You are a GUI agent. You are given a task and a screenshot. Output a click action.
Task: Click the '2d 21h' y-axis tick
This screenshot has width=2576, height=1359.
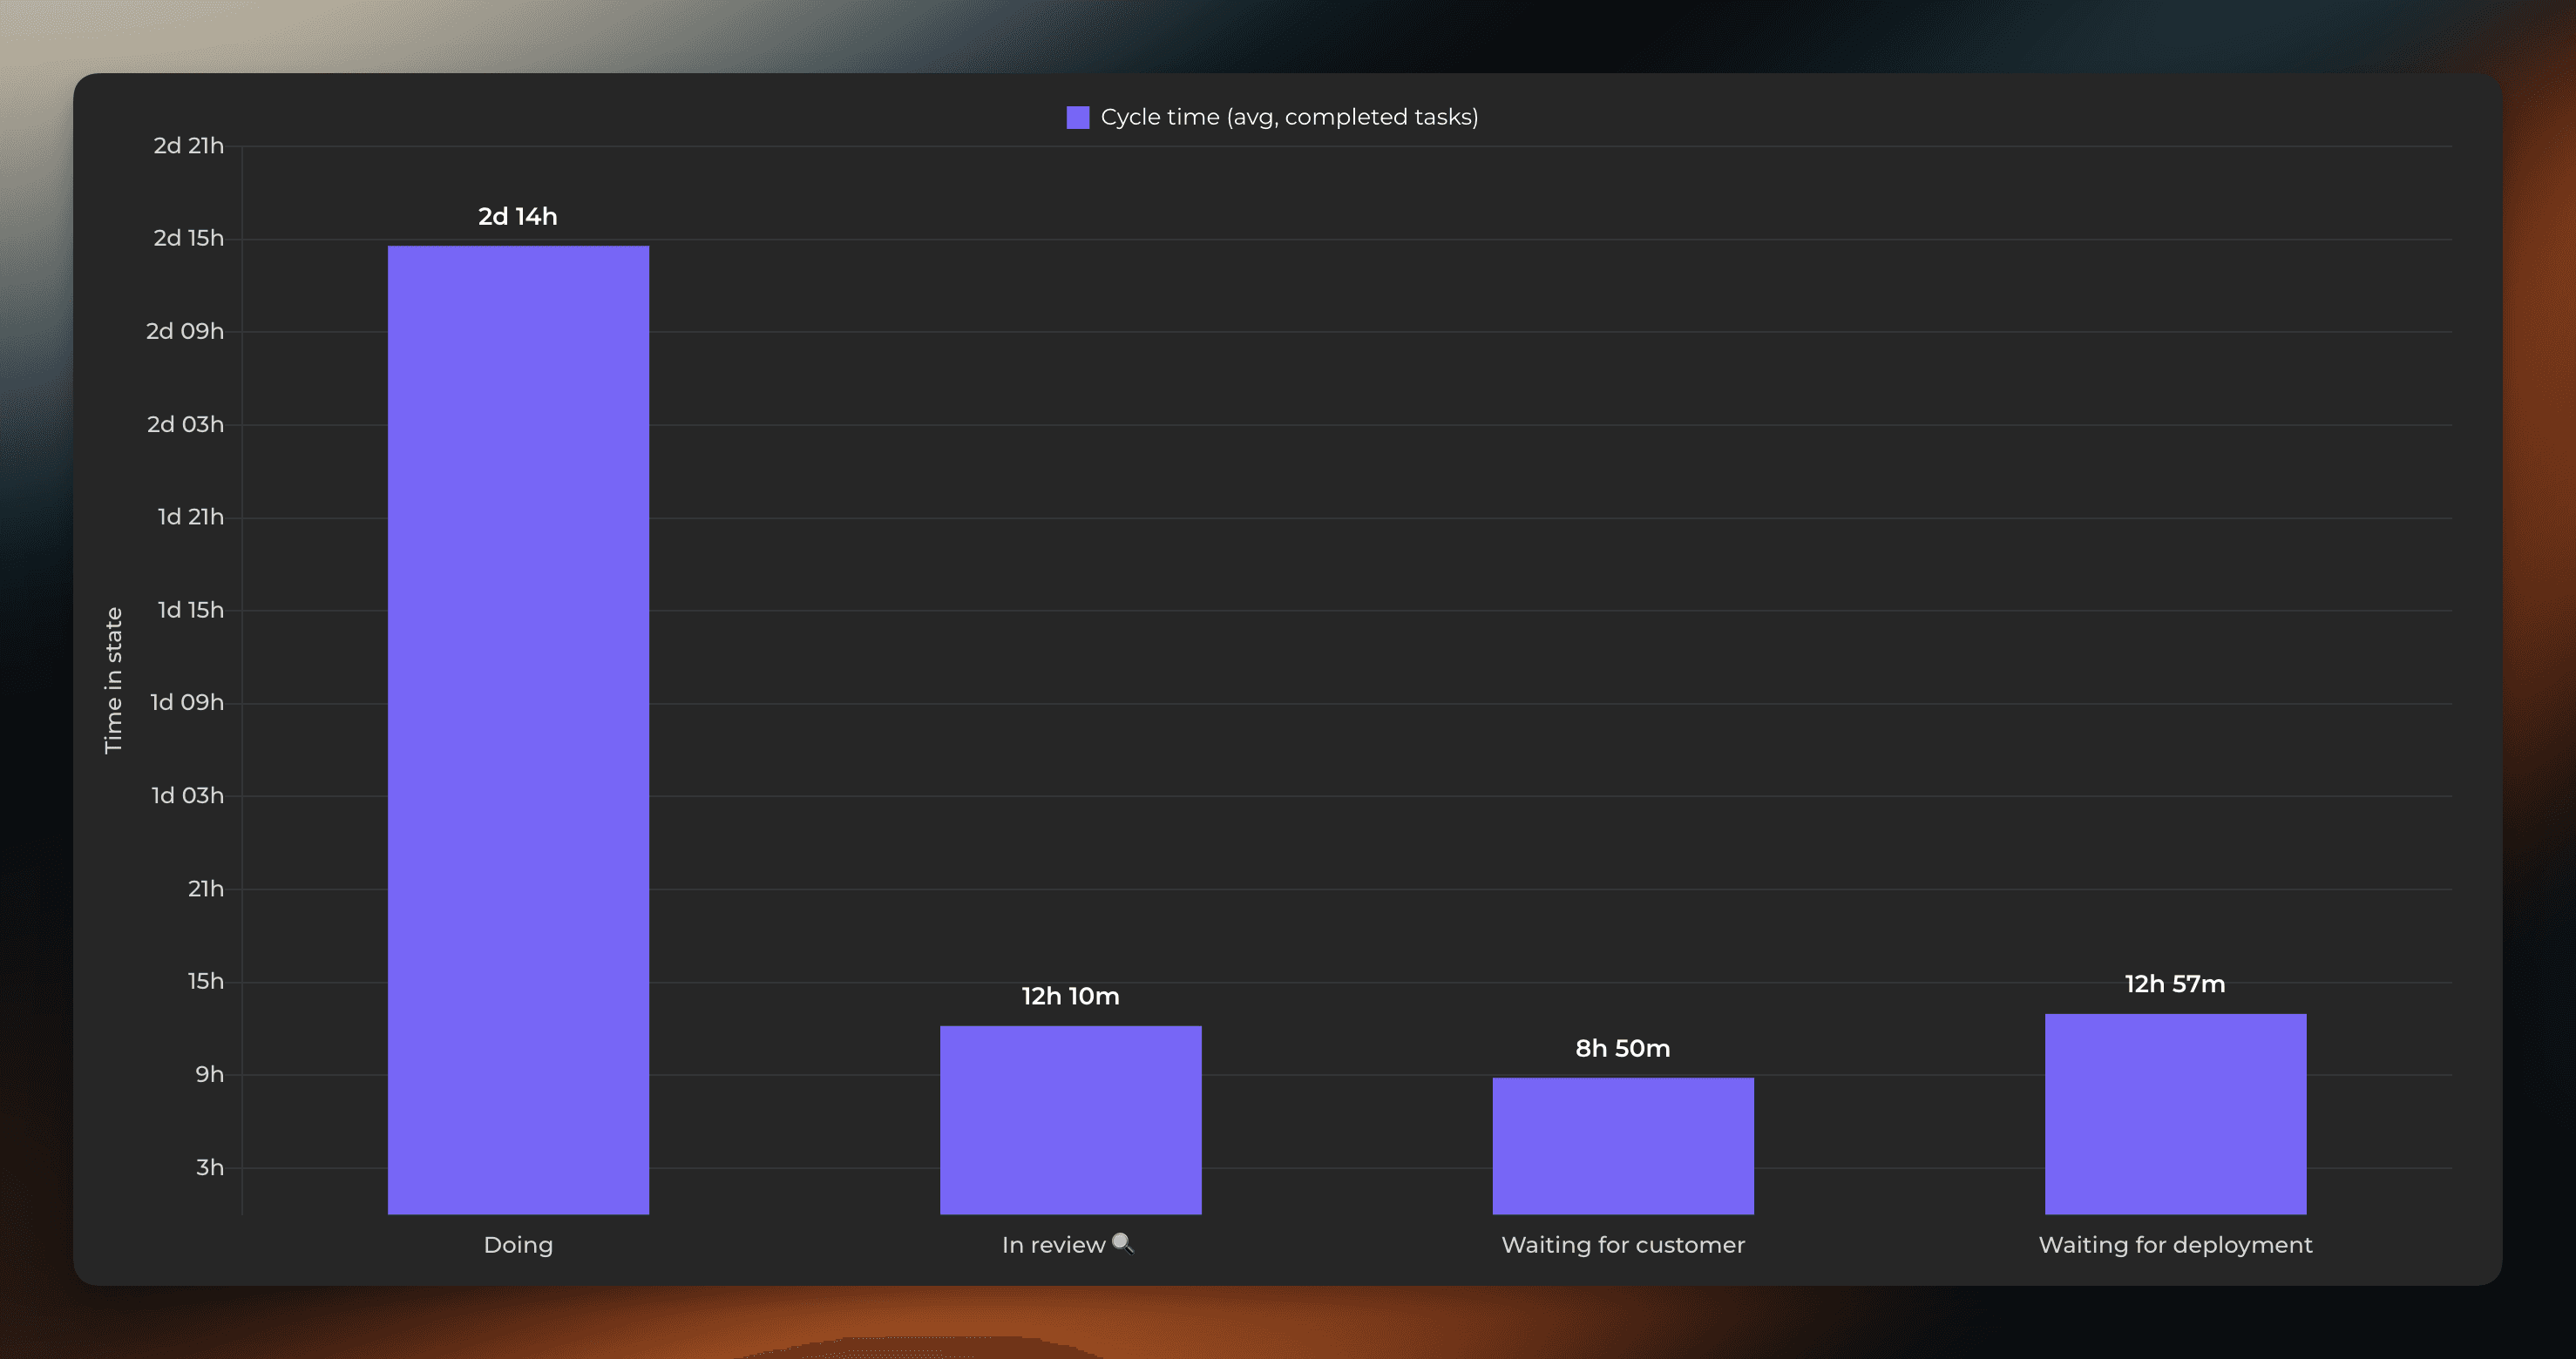tap(188, 146)
